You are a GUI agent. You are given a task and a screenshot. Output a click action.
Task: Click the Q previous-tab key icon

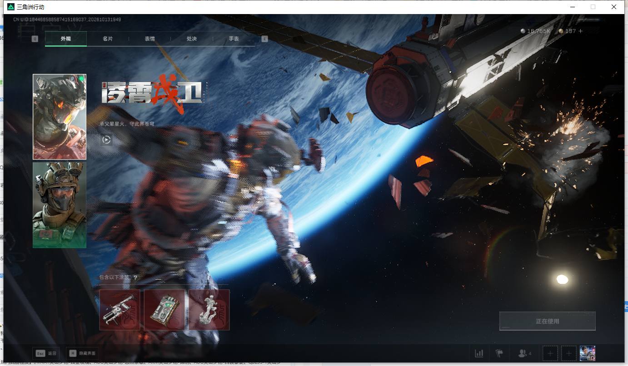pos(35,39)
